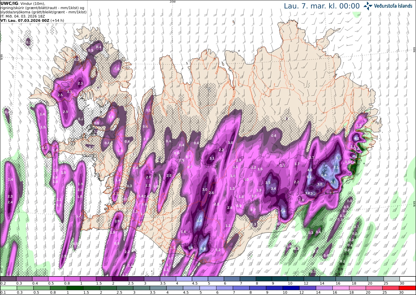Select the 'Lau. 7. mar. kl. 00:00' title
The image size is (416, 295).
click(x=322, y=6)
